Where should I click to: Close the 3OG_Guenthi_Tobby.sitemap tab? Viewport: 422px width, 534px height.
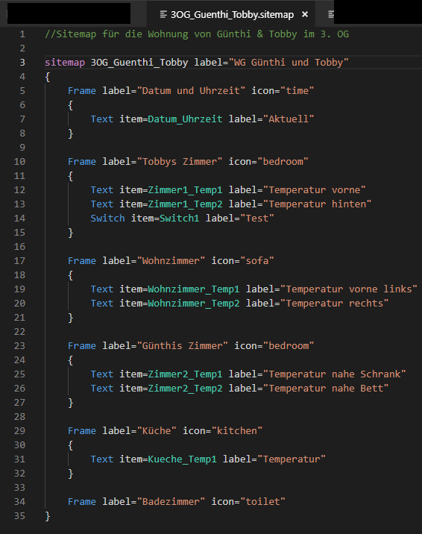(x=305, y=14)
